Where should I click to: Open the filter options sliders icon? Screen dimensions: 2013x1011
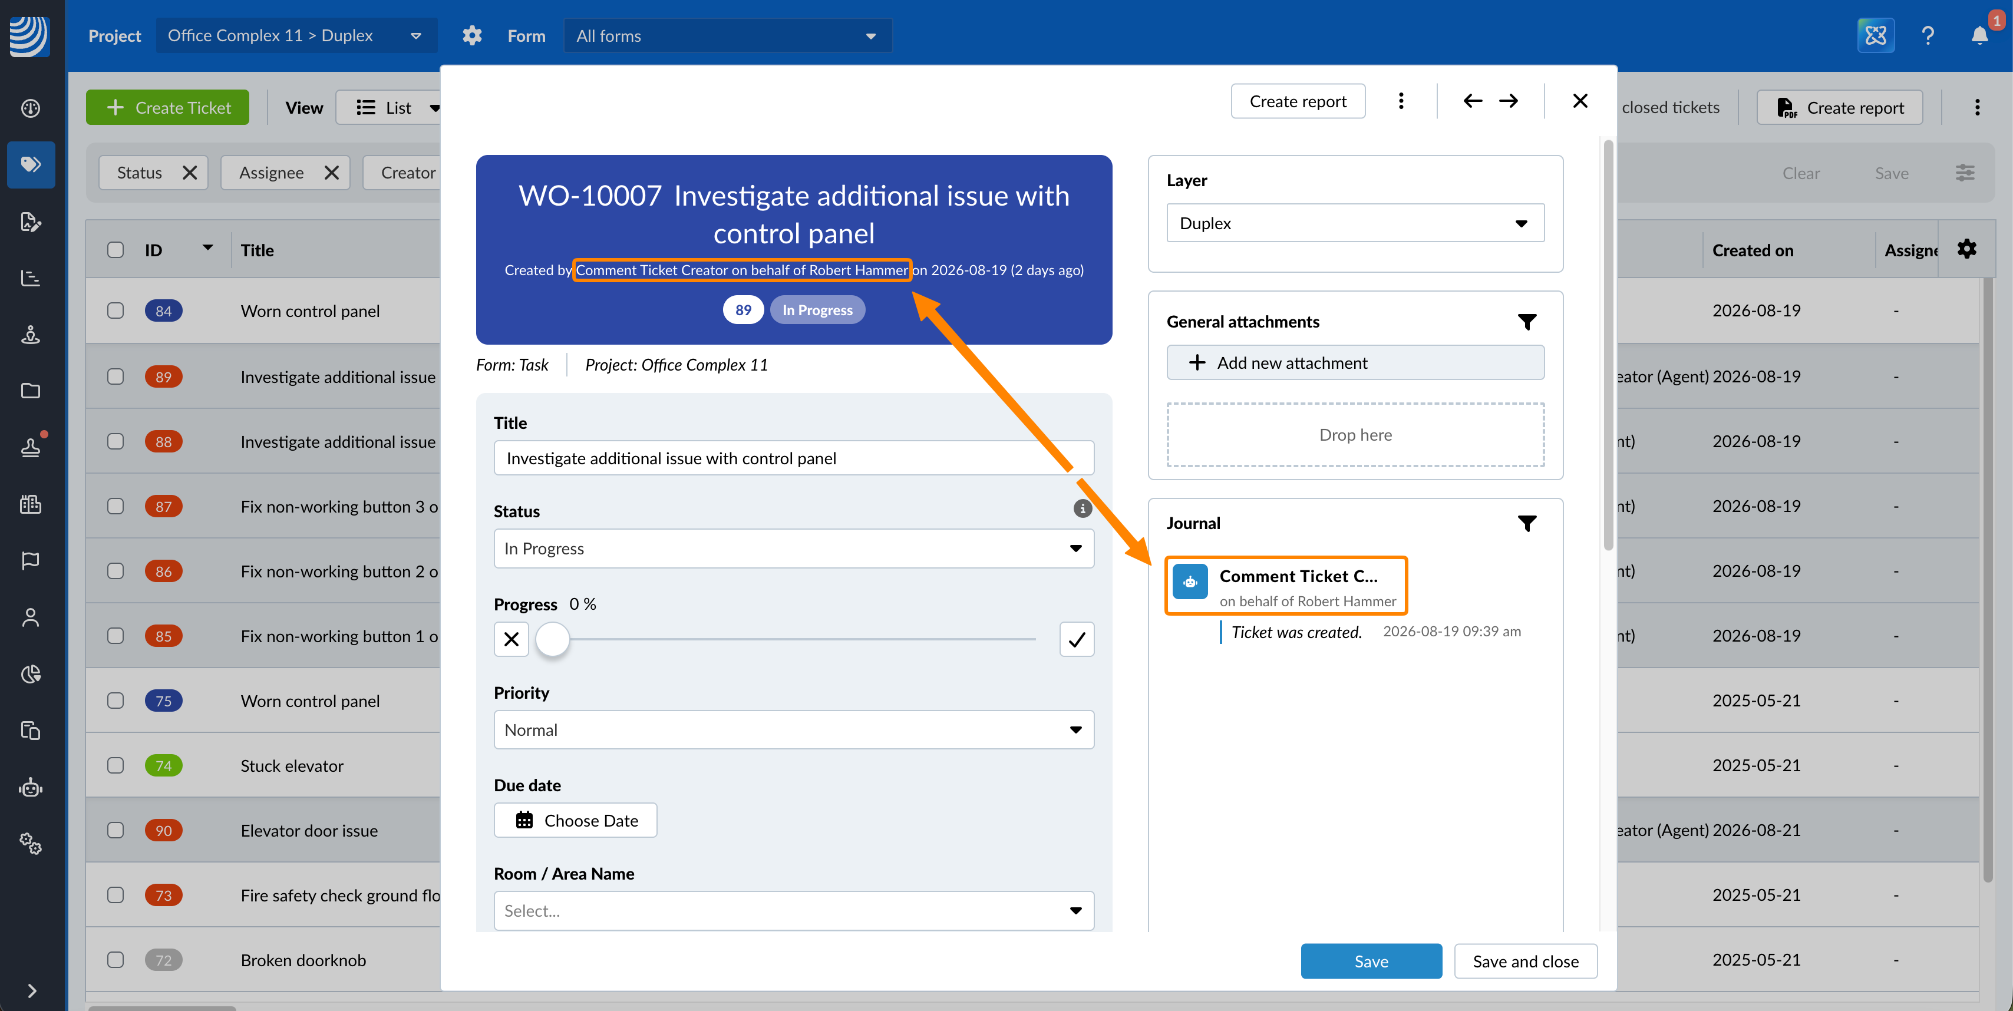tap(1965, 173)
